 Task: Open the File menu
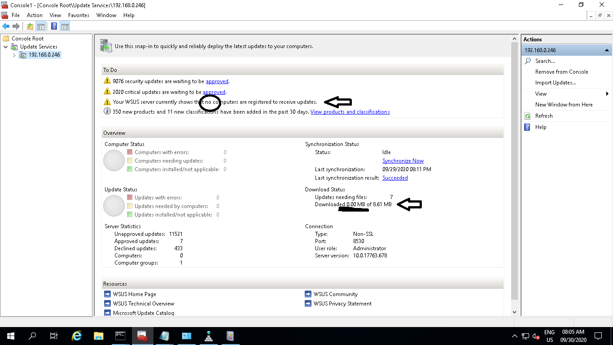pyautogui.click(x=16, y=15)
